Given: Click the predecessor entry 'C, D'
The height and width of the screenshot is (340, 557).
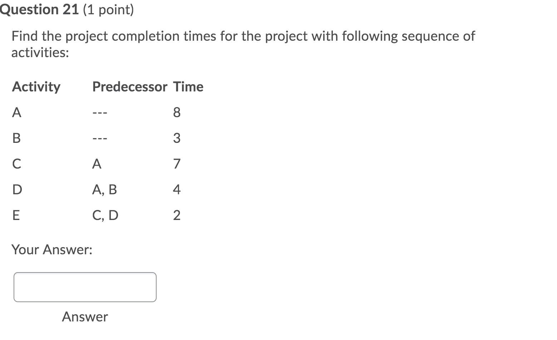Looking at the screenshot, I should [105, 215].
